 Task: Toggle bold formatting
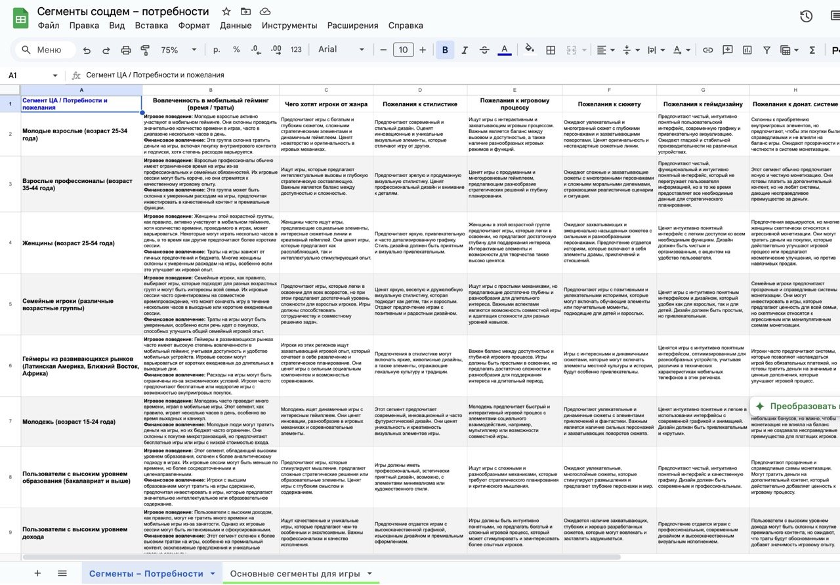[x=445, y=50]
